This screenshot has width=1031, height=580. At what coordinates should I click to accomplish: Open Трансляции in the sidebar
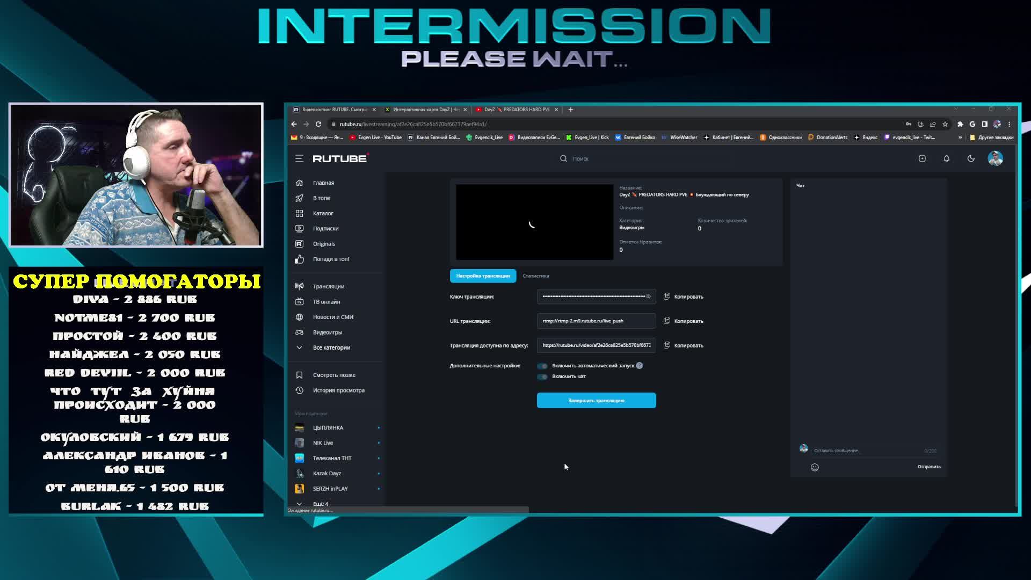tap(328, 286)
